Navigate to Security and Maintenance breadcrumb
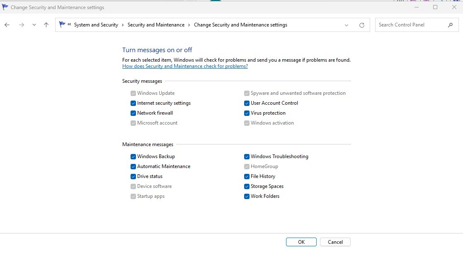 coord(156,25)
